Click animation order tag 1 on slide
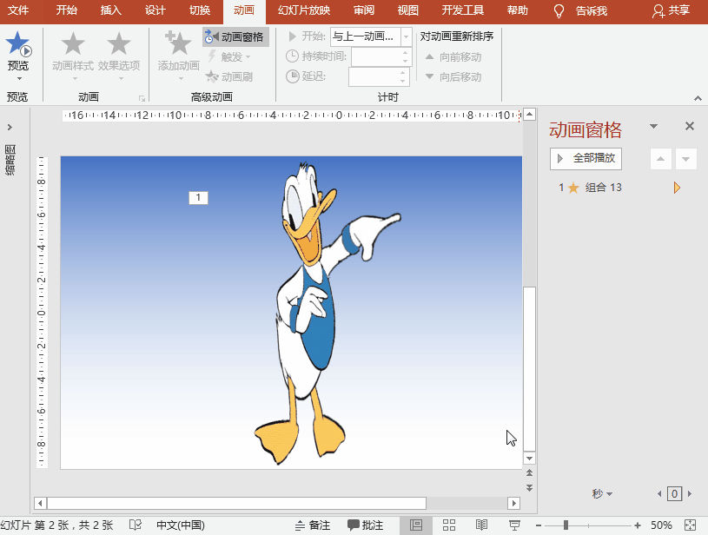Screen dimensions: 708x535 [198, 198]
